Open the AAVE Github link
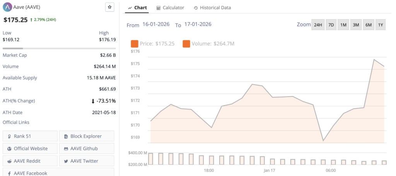Viewport: 396px width, 176px height. [x=87, y=149]
